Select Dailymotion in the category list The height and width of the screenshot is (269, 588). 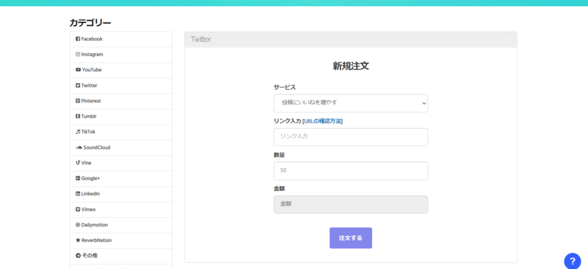click(x=121, y=225)
